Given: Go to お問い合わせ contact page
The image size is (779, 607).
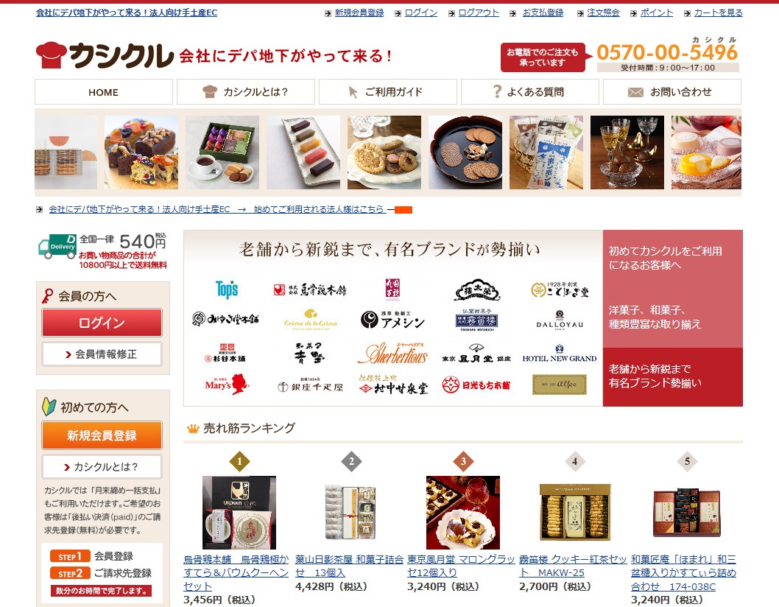Looking at the screenshot, I should (x=672, y=92).
